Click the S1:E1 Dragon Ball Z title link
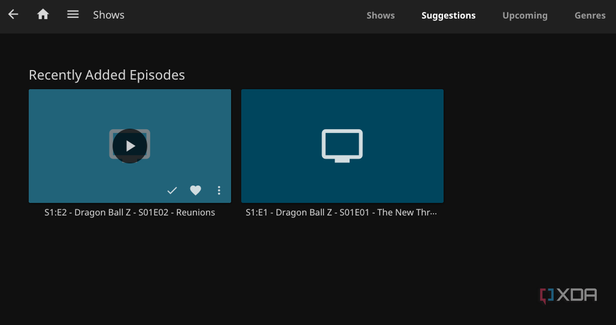The height and width of the screenshot is (325, 616). point(341,212)
